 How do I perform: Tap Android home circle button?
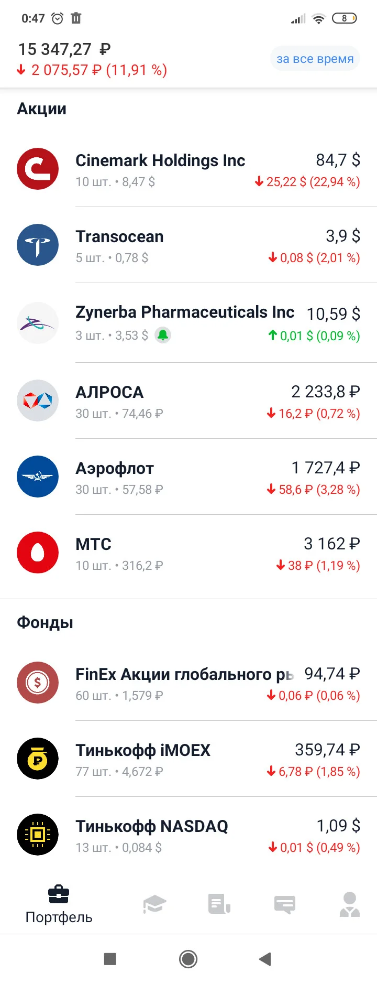tap(188, 959)
